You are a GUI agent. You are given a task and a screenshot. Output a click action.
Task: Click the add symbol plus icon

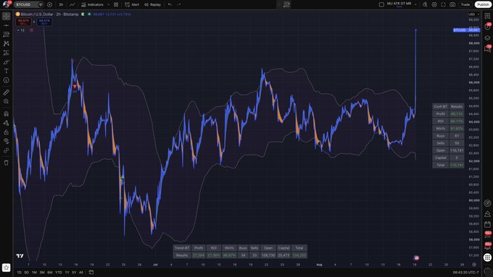[50, 5]
